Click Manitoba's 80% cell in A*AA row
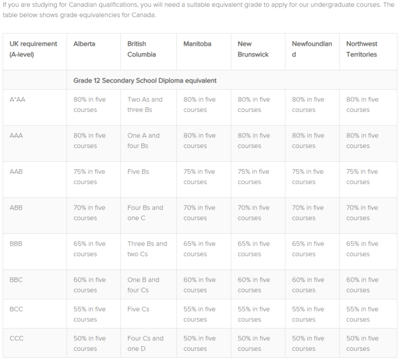The image size is (403, 360). 204,107
